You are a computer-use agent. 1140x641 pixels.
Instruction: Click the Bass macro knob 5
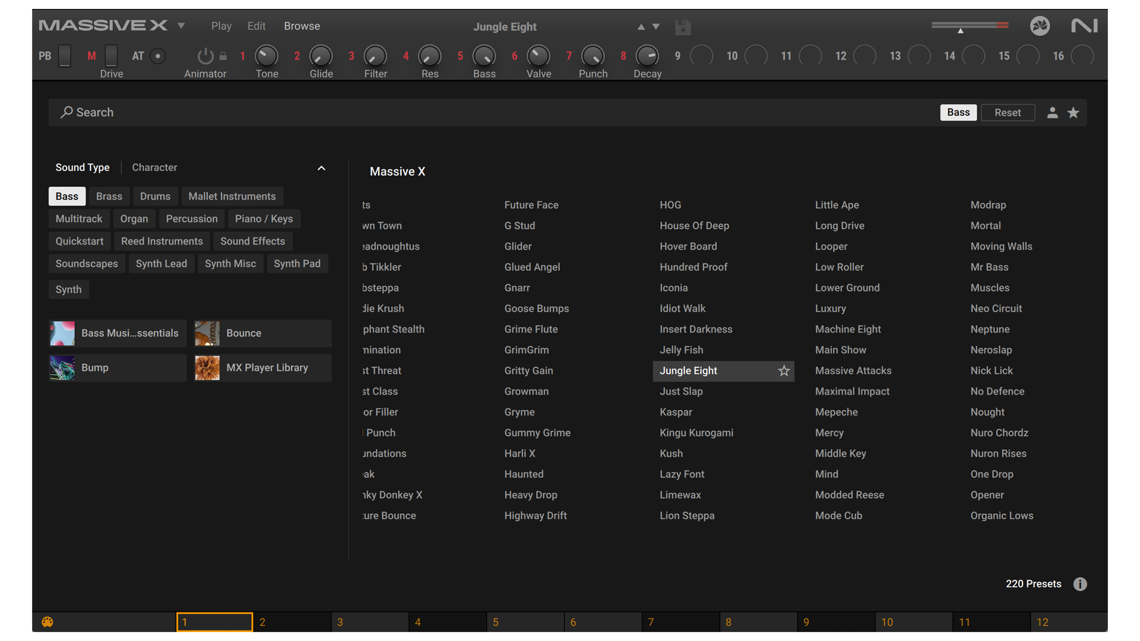click(484, 56)
